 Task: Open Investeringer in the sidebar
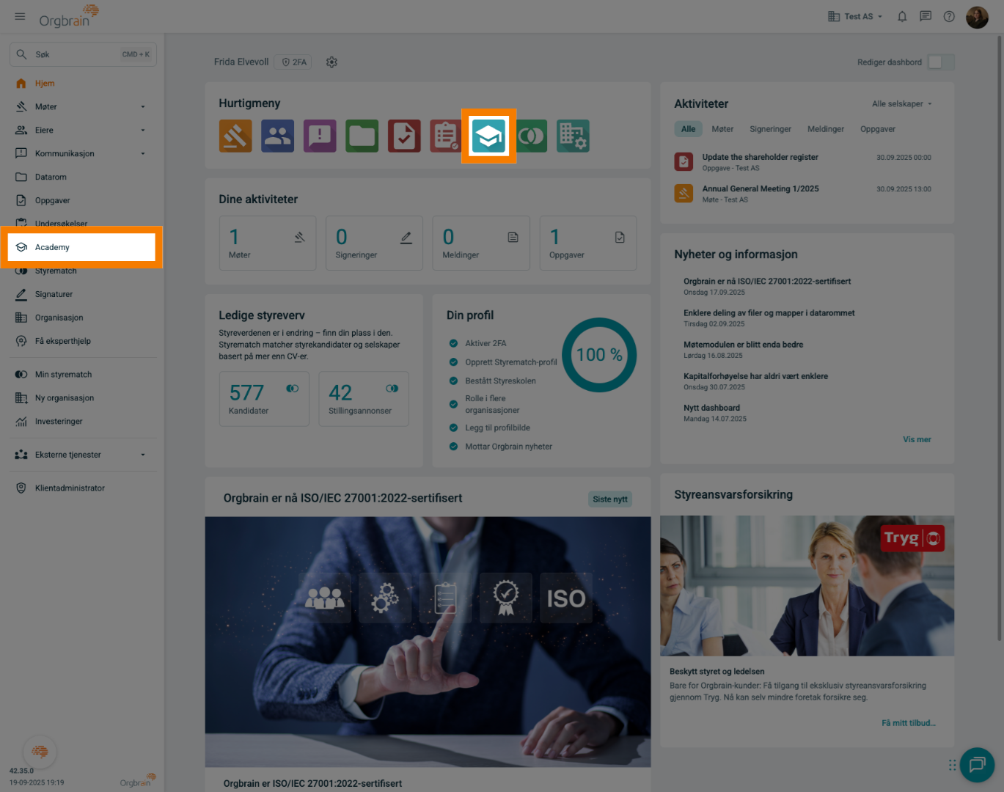pyautogui.click(x=82, y=422)
